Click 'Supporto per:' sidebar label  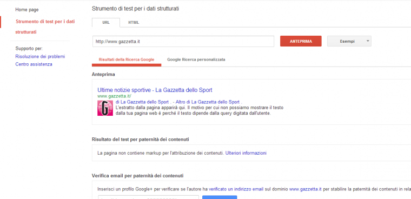tap(29, 49)
